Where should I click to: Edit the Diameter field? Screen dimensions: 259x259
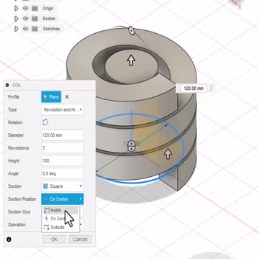[x=63, y=135]
